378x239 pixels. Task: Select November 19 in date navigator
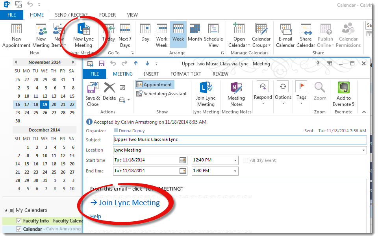[45, 104]
